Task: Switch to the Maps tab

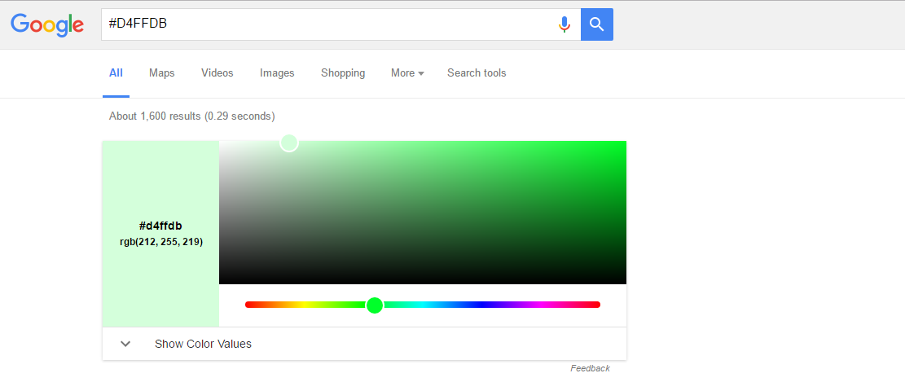Action: [162, 73]
